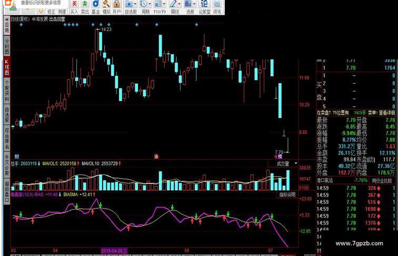The width and height of the screenshot is (398, 256).
Task: Open the 选股 stock screener icon
Action: tap(188, 4)
